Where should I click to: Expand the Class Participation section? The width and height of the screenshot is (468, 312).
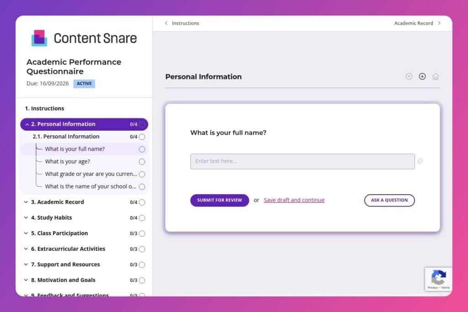pyautogui.click(x=26, y=233)
